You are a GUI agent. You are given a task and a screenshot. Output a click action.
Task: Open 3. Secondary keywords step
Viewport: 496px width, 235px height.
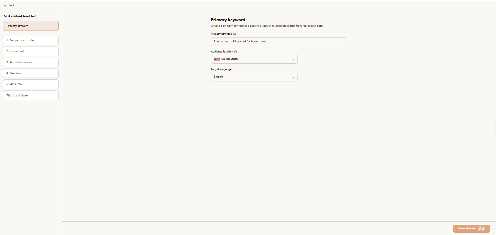(31, 62)
